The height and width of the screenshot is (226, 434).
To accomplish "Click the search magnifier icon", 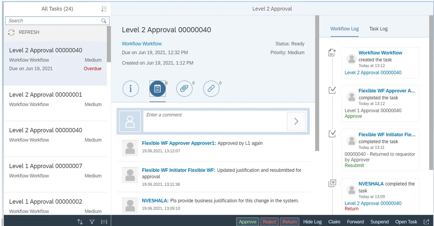I will coord(103,21).
